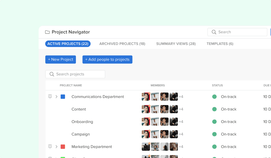Expand the Communications Department row

click(x=56, y=97)
